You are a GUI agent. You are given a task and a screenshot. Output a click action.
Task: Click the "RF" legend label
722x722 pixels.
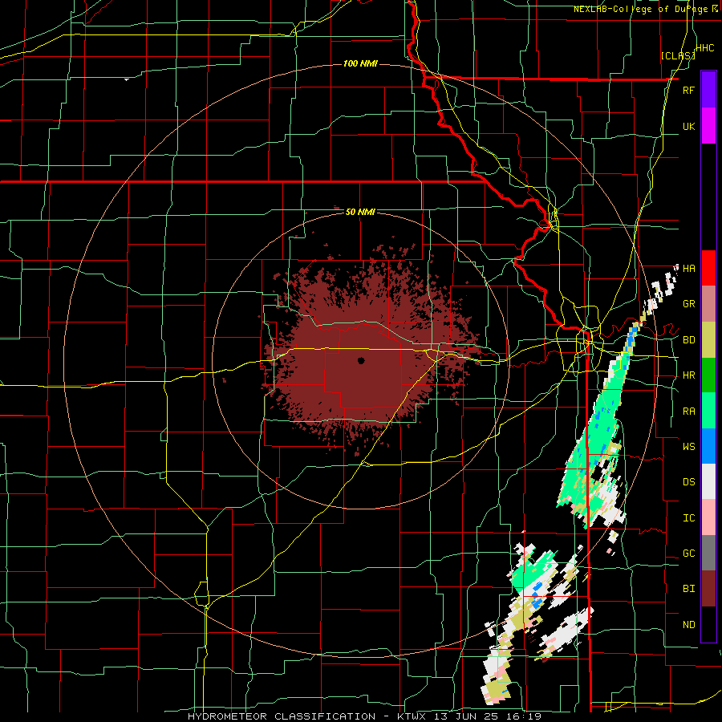688,90
